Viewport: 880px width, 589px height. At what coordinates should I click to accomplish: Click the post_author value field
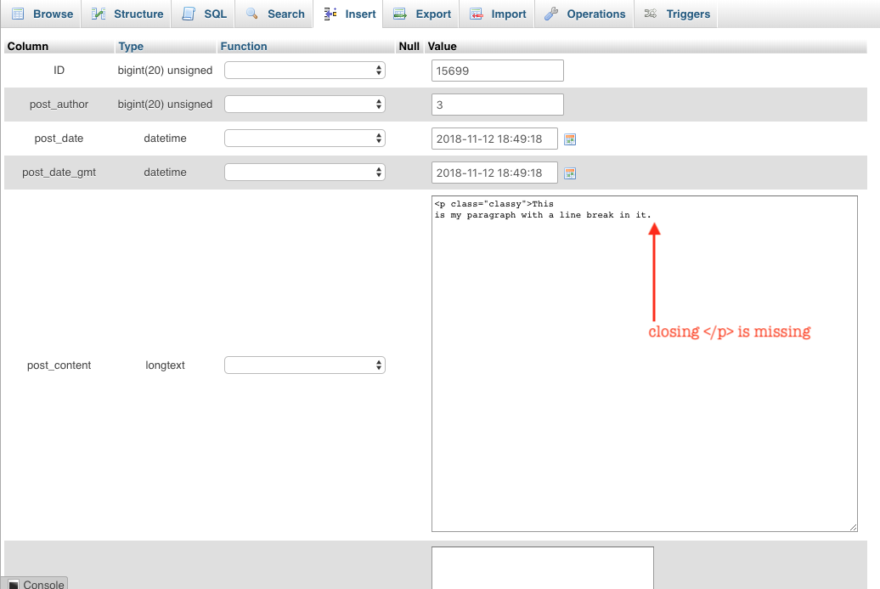497,105
